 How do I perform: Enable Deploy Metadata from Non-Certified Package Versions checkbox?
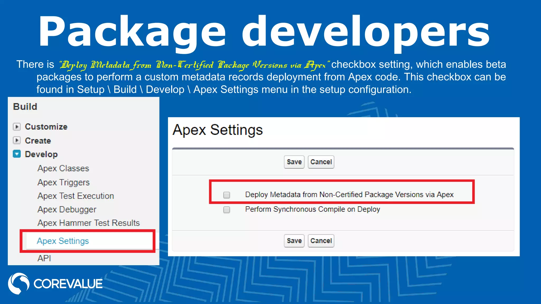click(x=227, y=195)
